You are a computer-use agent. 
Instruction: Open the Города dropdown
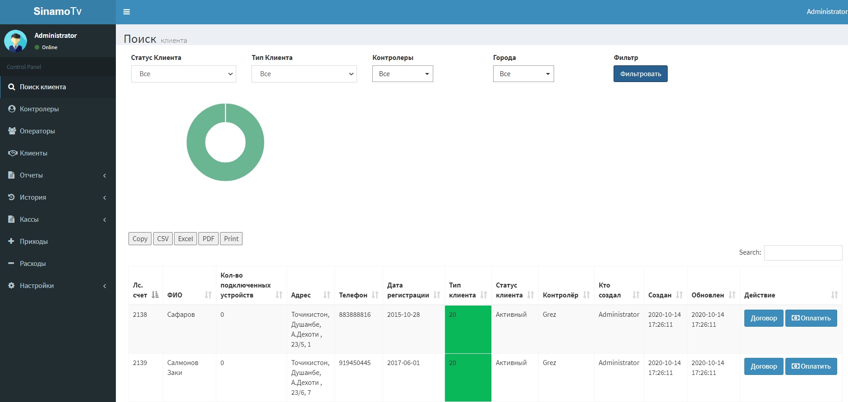click(523, 74)
